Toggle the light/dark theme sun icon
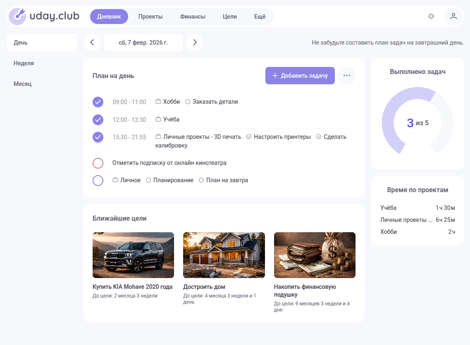The height and width of the screenshot is (345, 470). (431, 17)
